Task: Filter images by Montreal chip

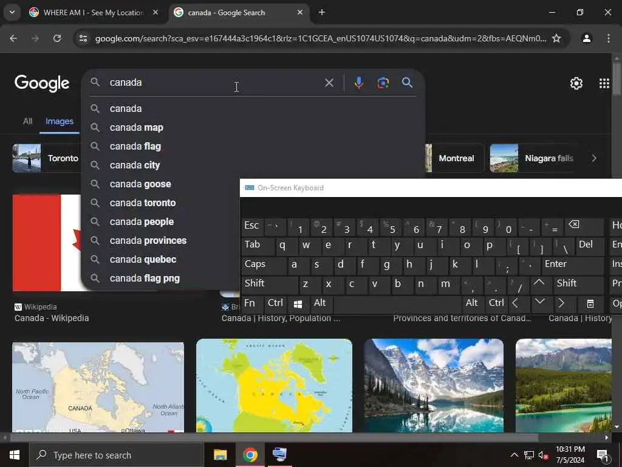Action: 454,158
